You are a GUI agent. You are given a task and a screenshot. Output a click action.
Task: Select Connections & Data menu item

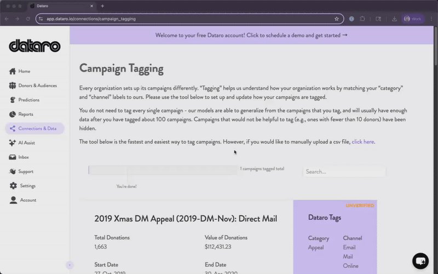[x=35, y=128]
